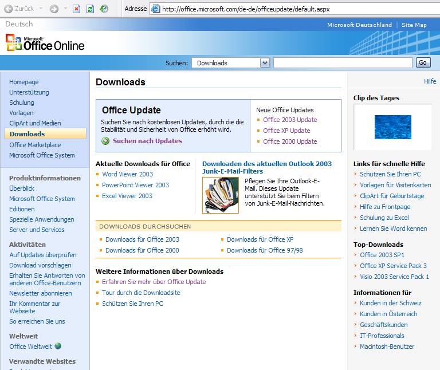Open Hilfe zu Frontpage link
440x370 pixels.
click(x=385, y=207)
